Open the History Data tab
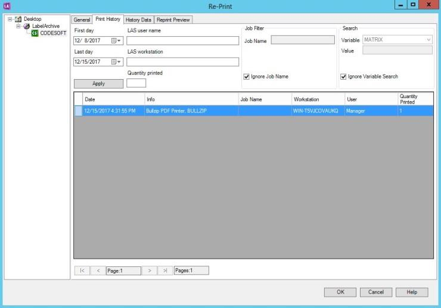The image size is (441, 308). pyautogui.click(x=138, y=20)
